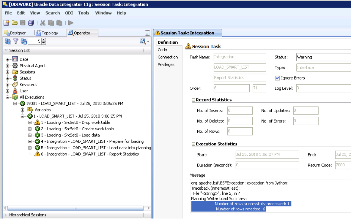Click the Sessions folder icon

pos(15,72)
